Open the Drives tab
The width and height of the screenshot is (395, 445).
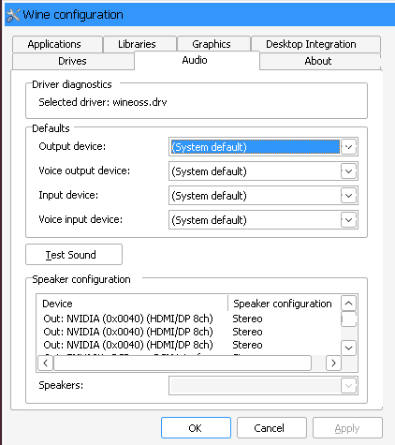point(73,61)
